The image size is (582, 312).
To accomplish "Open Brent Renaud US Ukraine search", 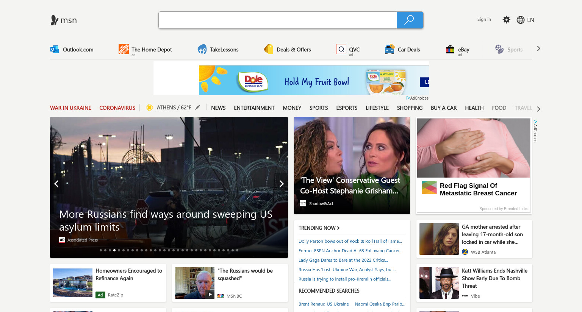I will click(x=324, y=304).
